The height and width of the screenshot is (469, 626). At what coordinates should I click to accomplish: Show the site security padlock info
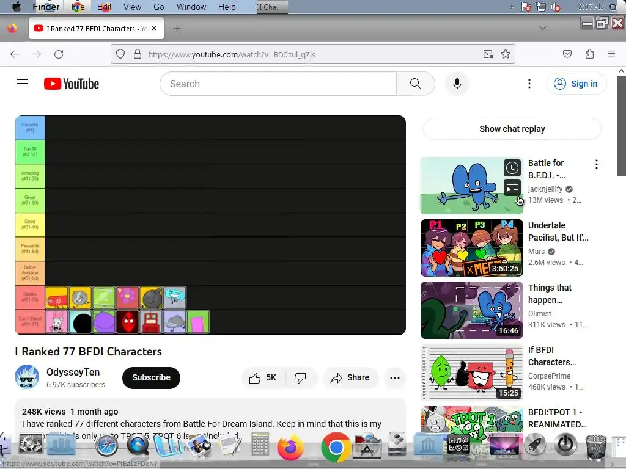pos(138,54)
